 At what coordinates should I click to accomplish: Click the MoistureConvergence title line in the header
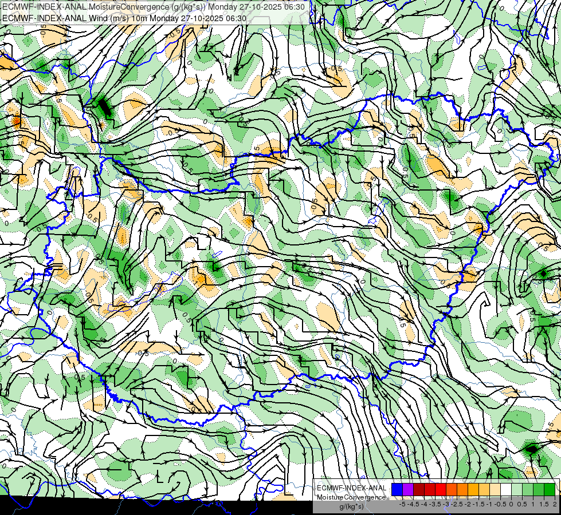(x=153, y=7)
